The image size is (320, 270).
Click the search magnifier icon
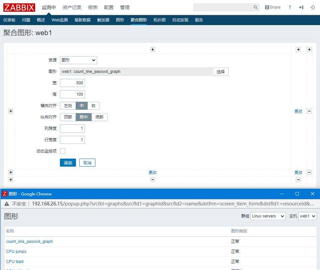pos(255,7)
